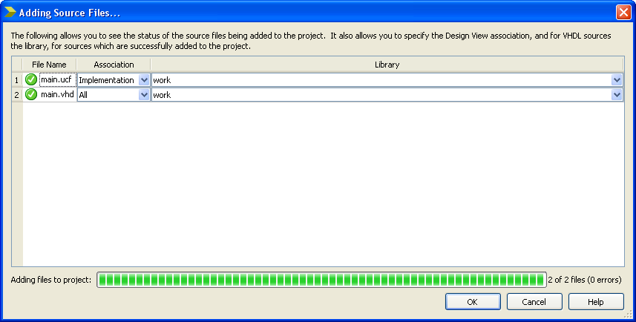Expand the Library dropdown for main.vhd row

[x=617, y=94]
